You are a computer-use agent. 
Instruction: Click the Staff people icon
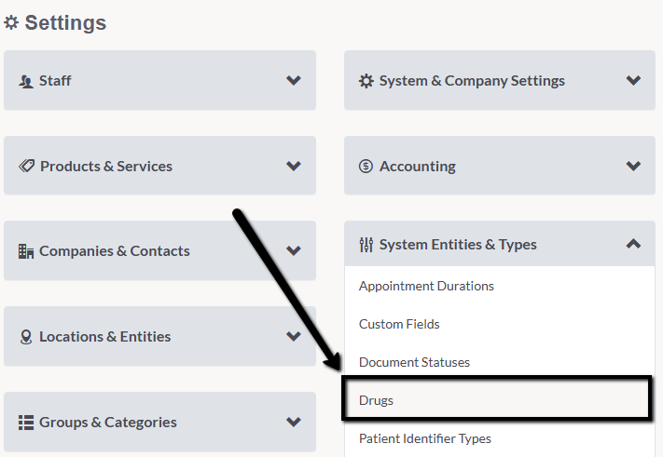[x=26, y=81]
